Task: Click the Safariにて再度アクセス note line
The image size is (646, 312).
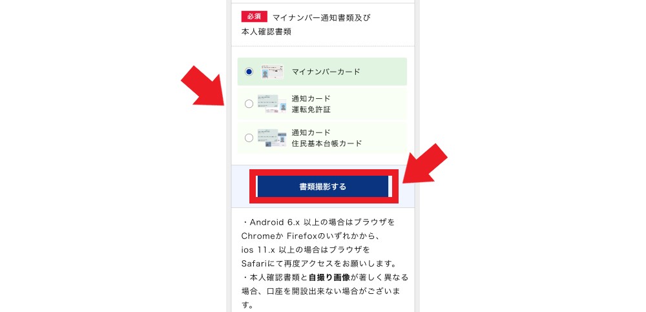Action: coord(319,263)
